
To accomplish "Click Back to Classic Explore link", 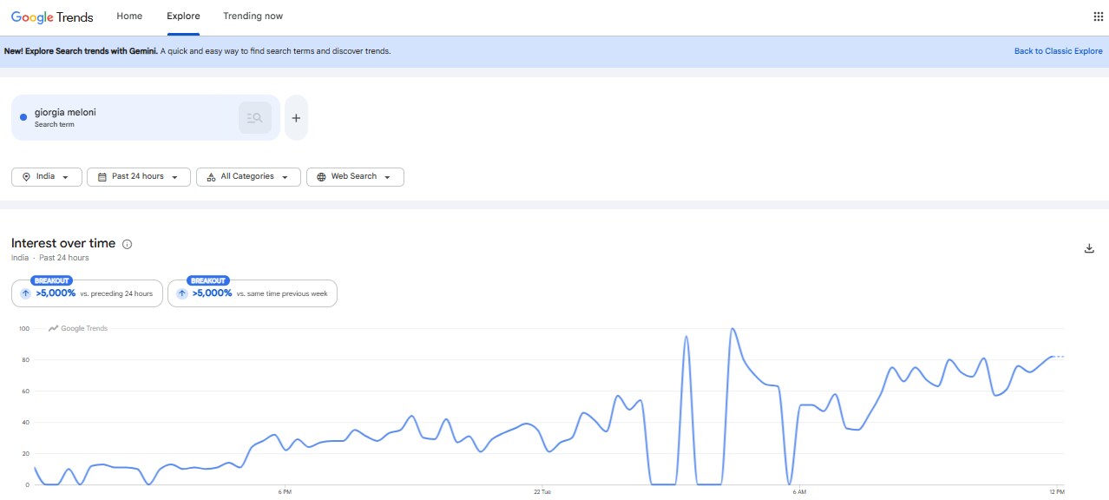I will (1059, 51).
